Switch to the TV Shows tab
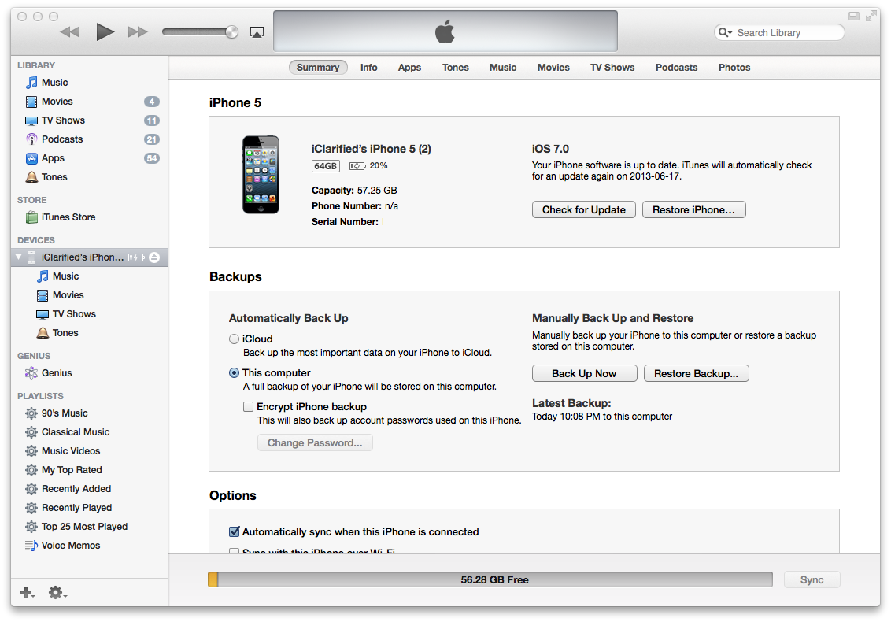This screenshot has width=891, height=622. tap(612, 68)
